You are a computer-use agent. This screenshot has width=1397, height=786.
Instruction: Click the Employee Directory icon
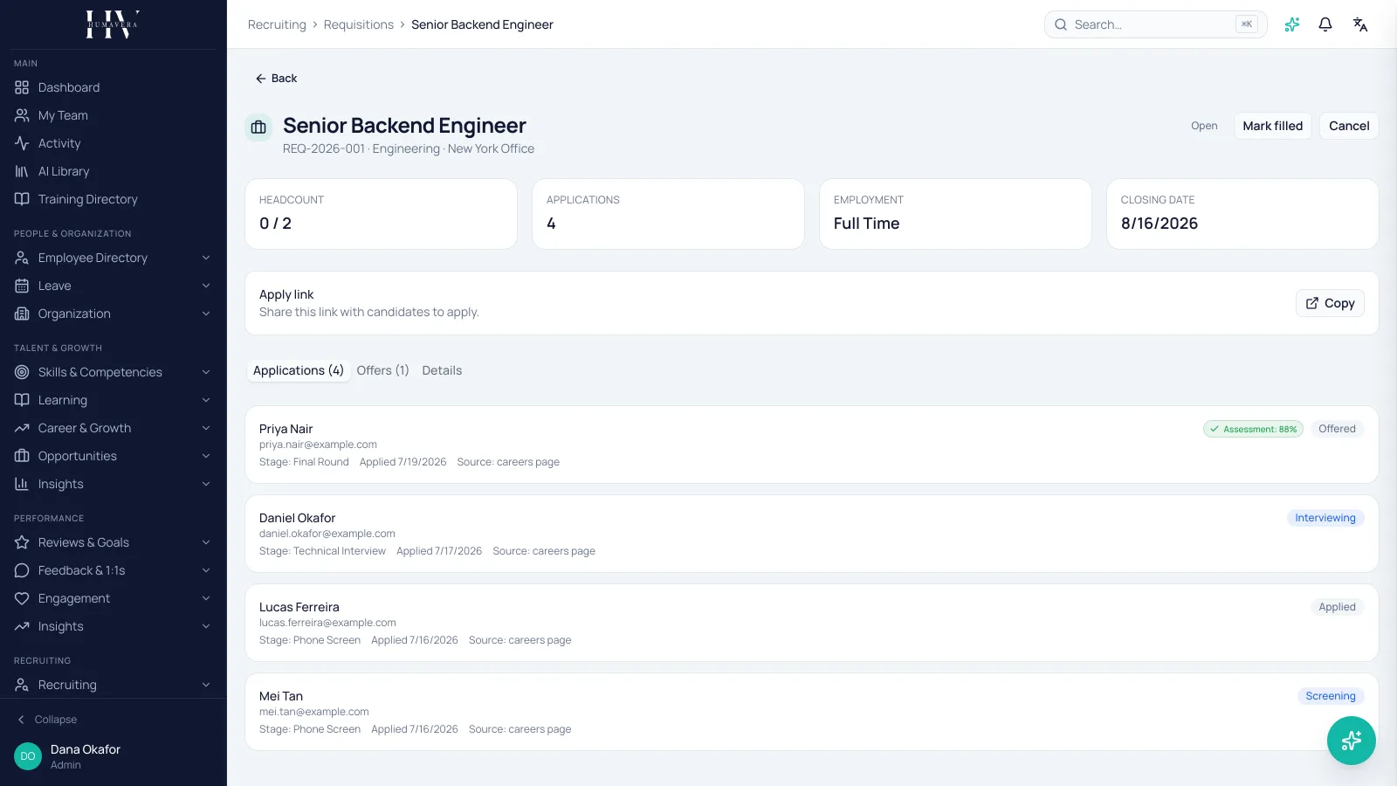click(x=22, y=258)
